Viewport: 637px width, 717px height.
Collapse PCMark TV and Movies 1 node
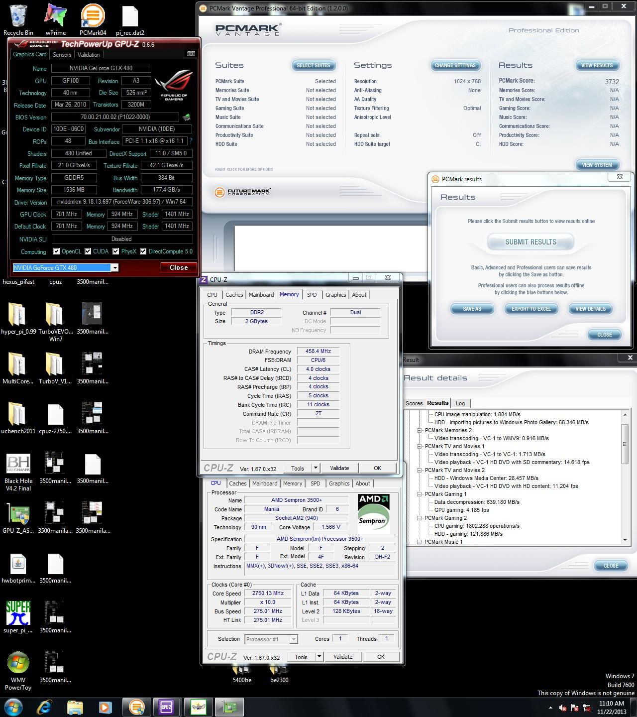coord(420,446)
